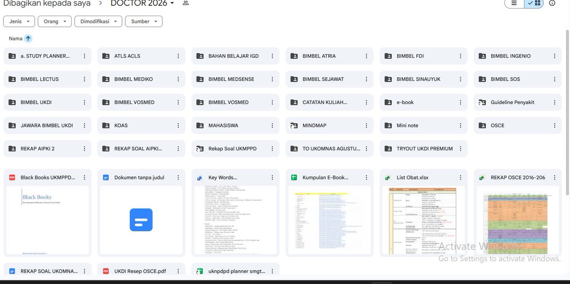Open Key Words document thumbnail preview
The image size is (570, 284).
(236, 220)
